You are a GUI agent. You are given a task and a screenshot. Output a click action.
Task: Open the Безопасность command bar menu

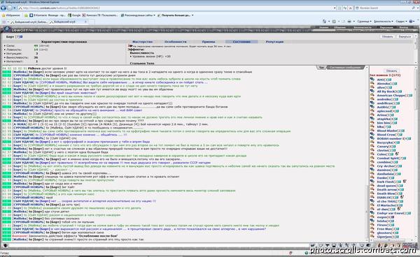(x=384, y=22)
